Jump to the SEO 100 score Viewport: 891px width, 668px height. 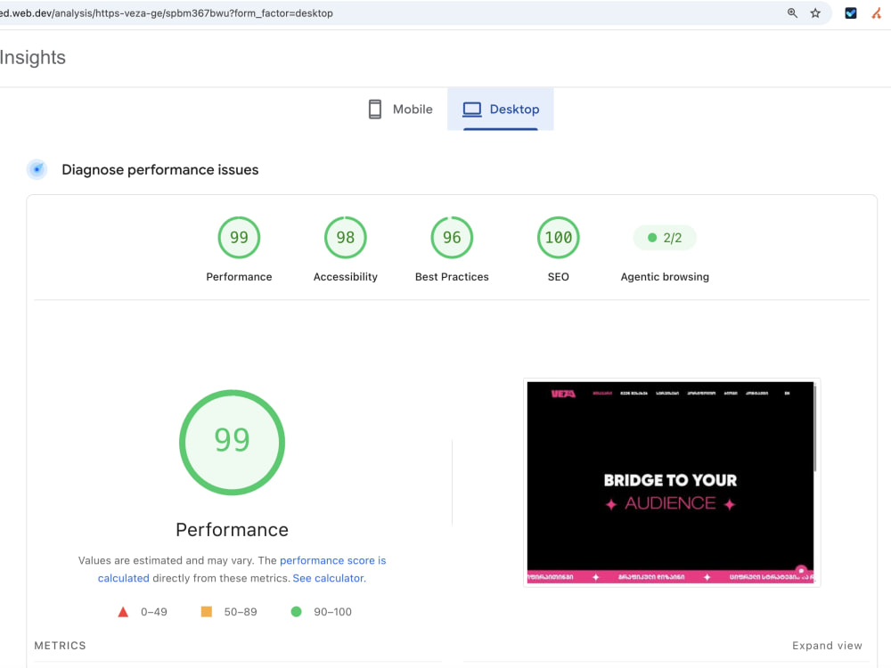558,238
